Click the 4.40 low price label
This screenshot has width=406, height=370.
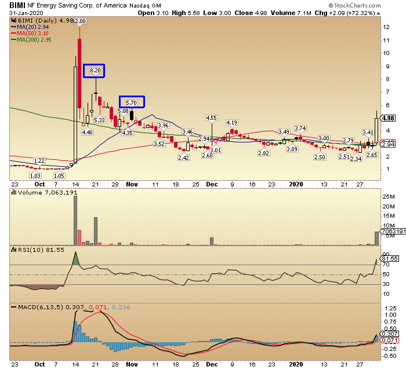coord(87,132)
